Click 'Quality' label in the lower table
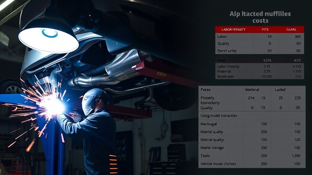 click(x=207, y=108)
